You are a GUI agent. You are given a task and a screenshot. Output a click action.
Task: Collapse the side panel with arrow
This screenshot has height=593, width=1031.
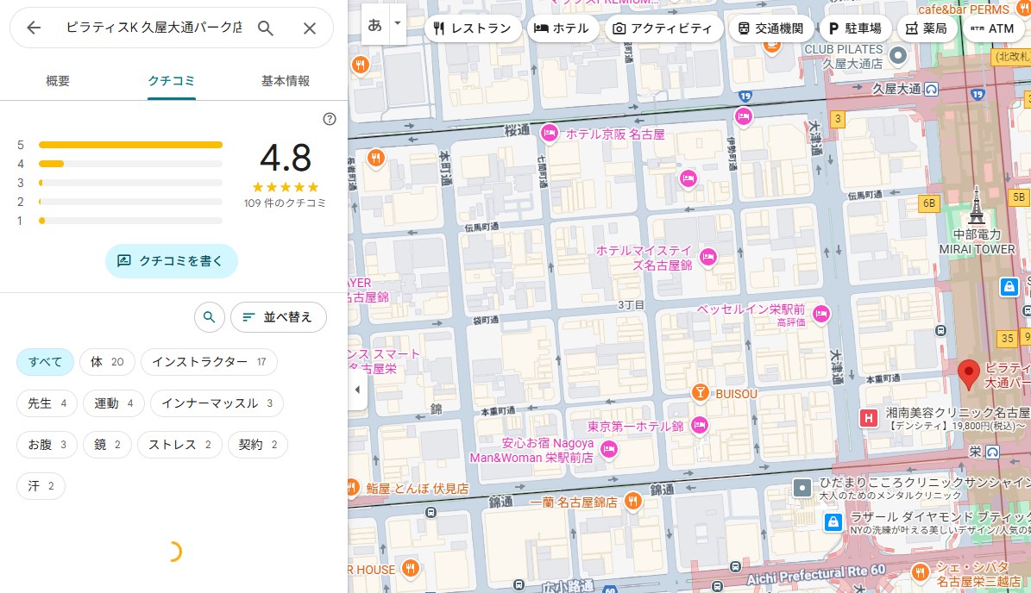pyautogui.click(x=358, y=390)
